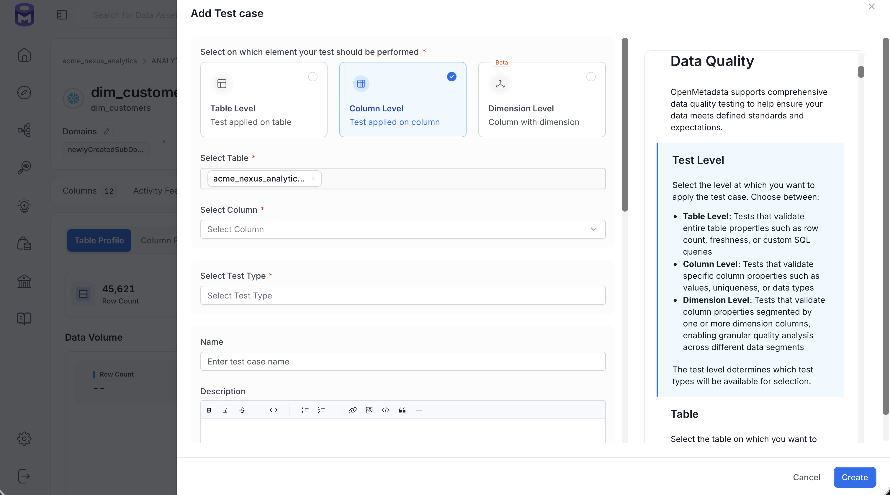Select the Dimension Level radio button
Image resolution: width=890 pixels, height=495 pixels.
coord(591,77)
